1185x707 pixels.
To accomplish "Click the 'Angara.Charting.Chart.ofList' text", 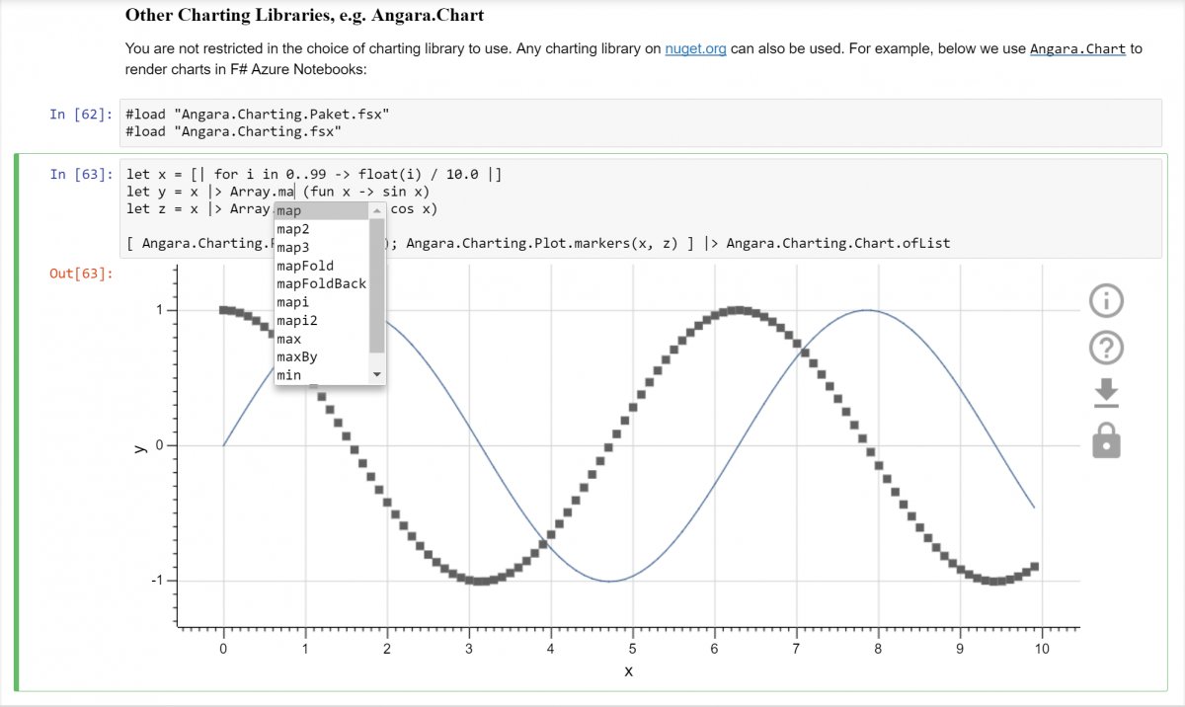I will coord(838,242).
